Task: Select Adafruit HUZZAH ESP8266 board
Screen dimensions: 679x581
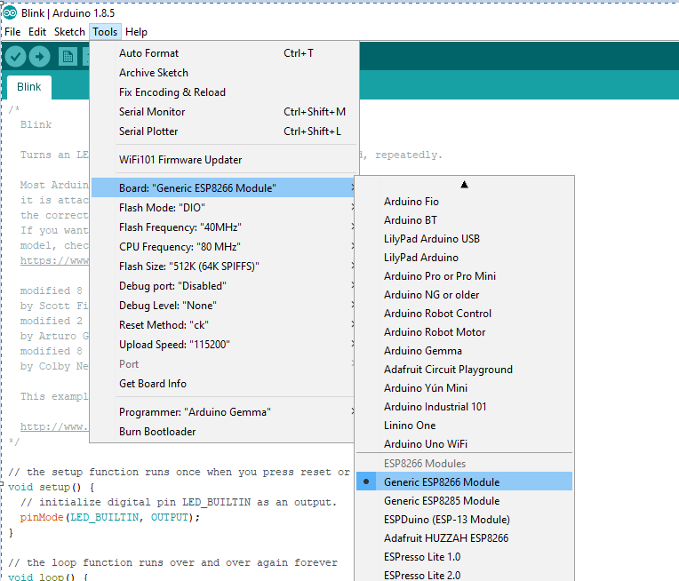Action: (464, 537)
